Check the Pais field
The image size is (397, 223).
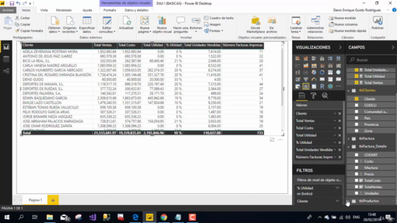click(357, 118)
